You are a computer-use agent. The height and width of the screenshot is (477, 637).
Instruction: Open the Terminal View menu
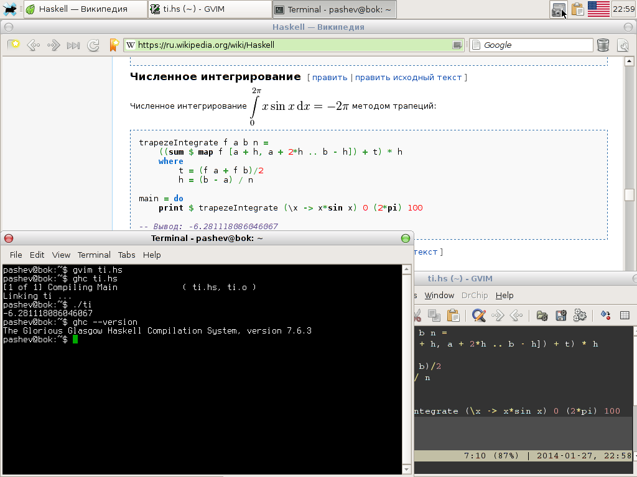61,255
